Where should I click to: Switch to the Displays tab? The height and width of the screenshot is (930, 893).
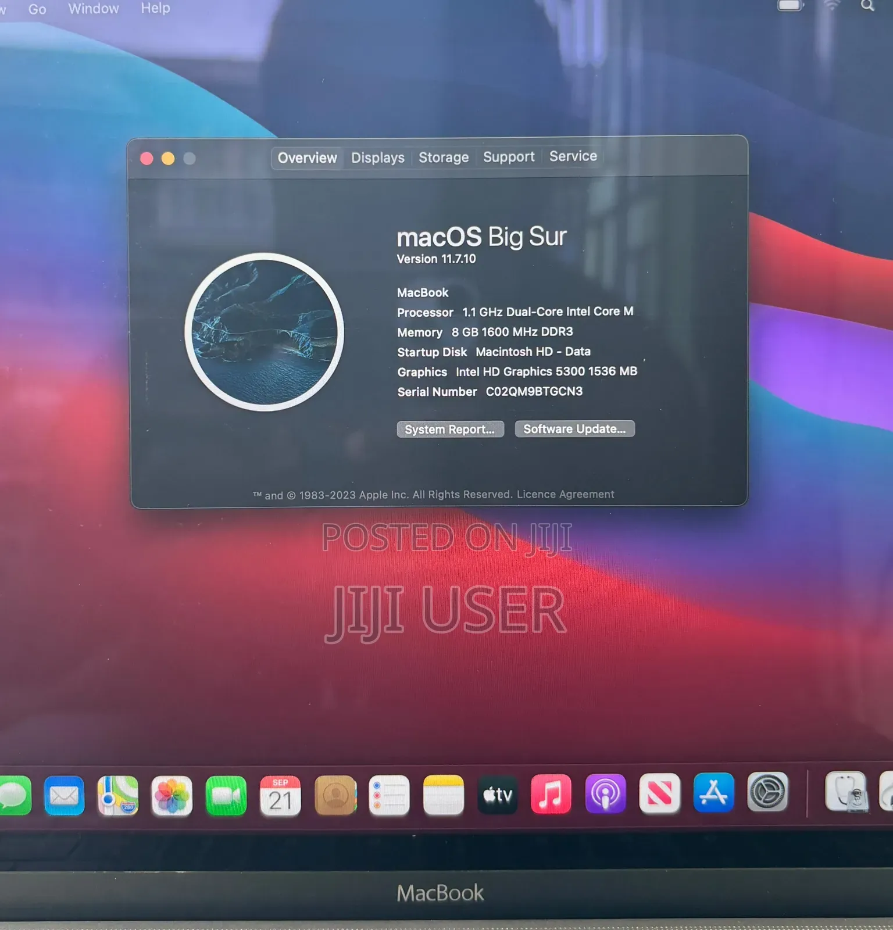click(378, 158)
